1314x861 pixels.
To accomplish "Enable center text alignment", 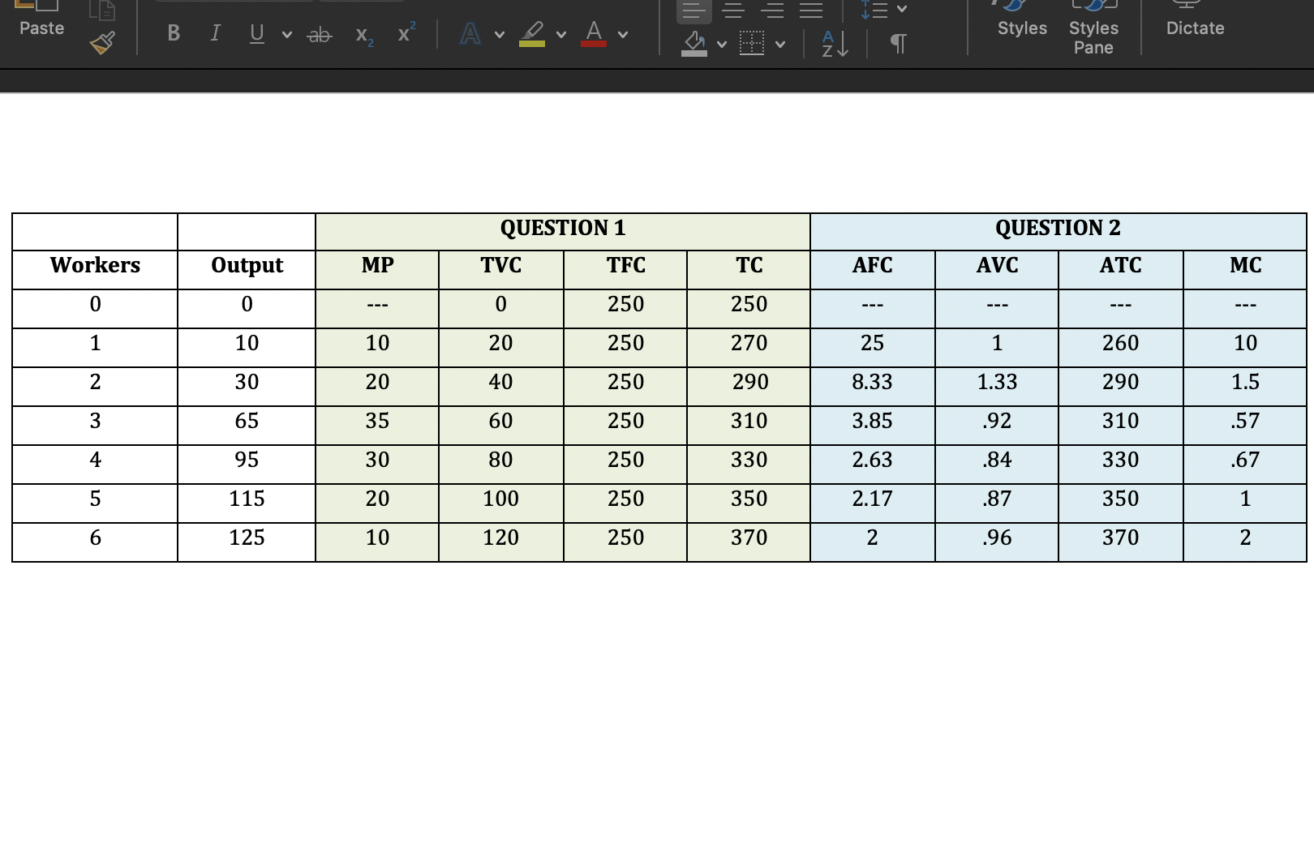I will [732, 10].
